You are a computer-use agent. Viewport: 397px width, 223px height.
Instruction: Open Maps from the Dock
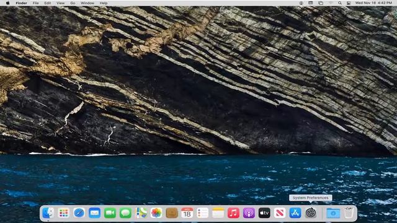click(141, 213)
